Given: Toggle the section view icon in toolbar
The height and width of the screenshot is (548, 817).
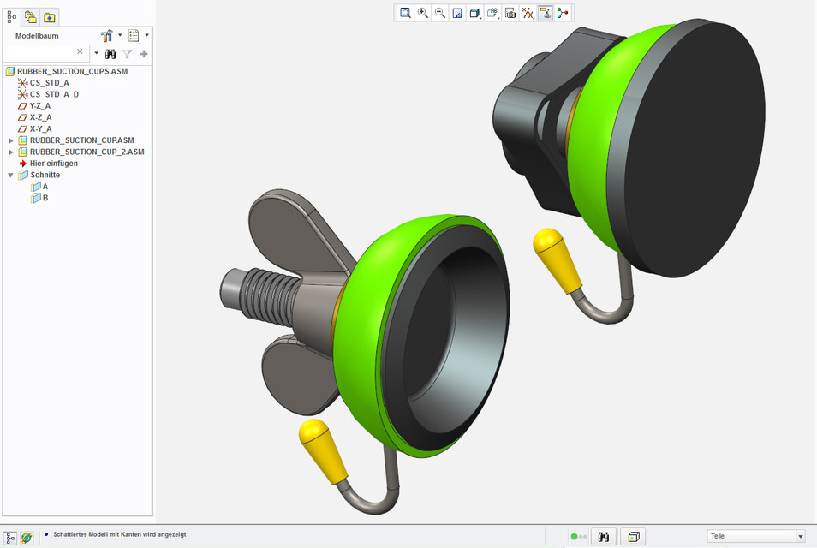Looking at the screenshot, I should 545,12.
